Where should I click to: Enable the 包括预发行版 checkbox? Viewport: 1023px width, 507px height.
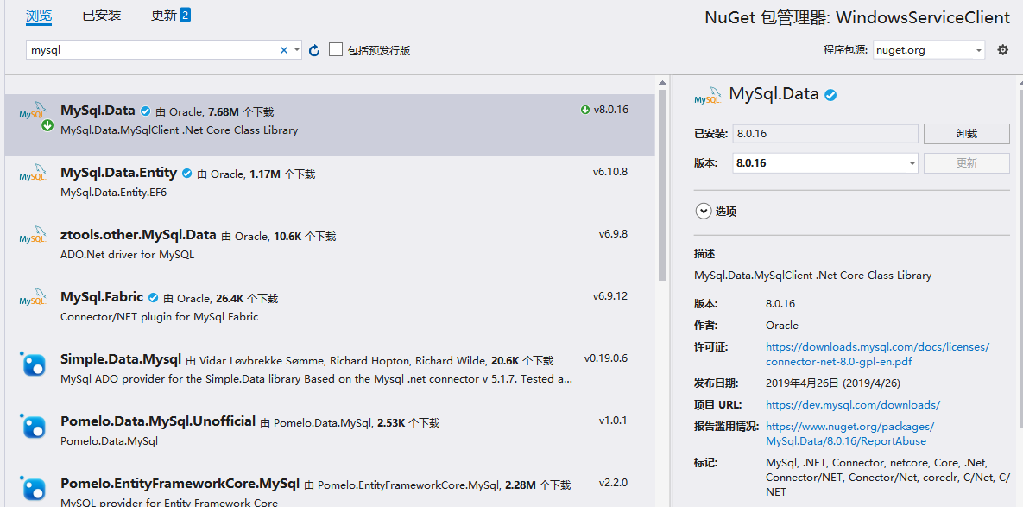335,49
